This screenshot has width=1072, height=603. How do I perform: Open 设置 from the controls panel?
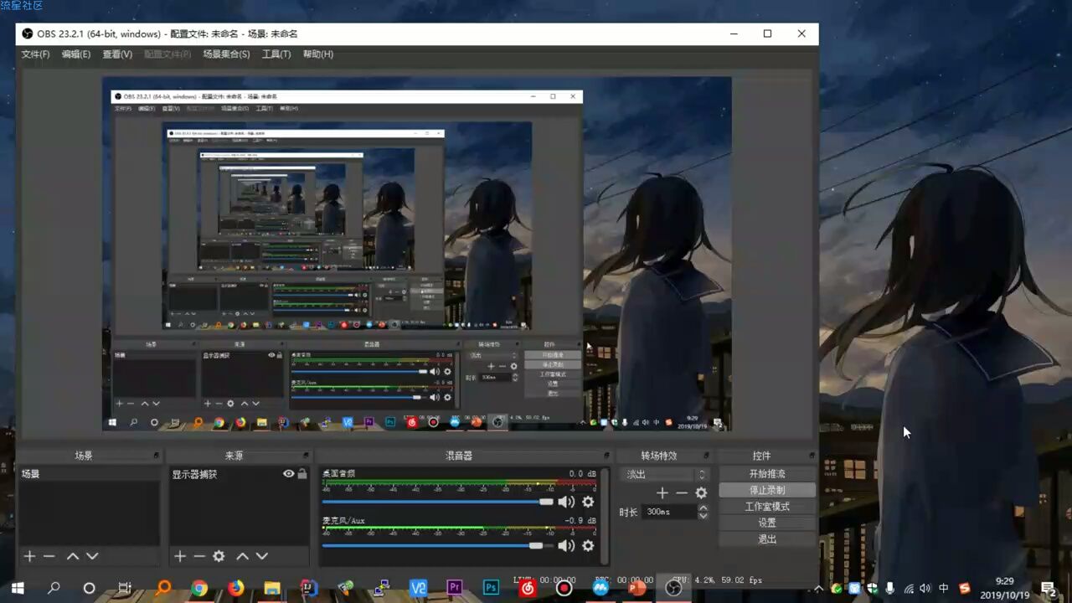click(x=767, y=523)
